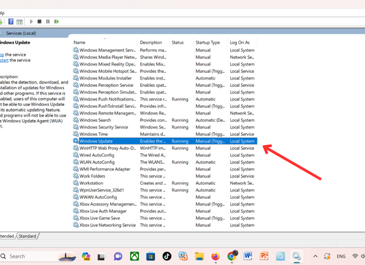
Task: Click the Windows Security Service gear icon
Action: [x=76, y=127]
